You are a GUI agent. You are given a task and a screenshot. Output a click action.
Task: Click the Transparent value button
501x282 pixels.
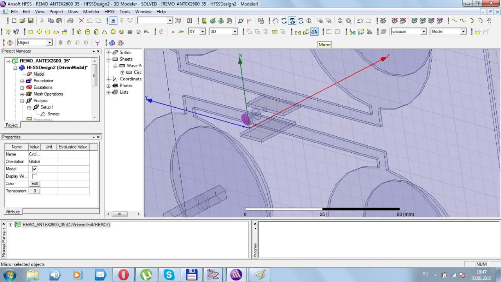(x=34, y=191)
